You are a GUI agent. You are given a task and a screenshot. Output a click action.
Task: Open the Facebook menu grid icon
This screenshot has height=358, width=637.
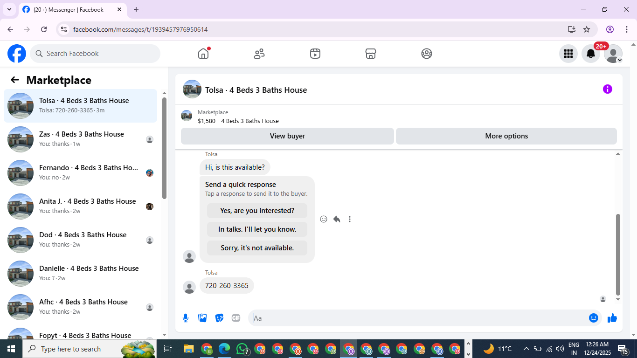pos(568,54)
